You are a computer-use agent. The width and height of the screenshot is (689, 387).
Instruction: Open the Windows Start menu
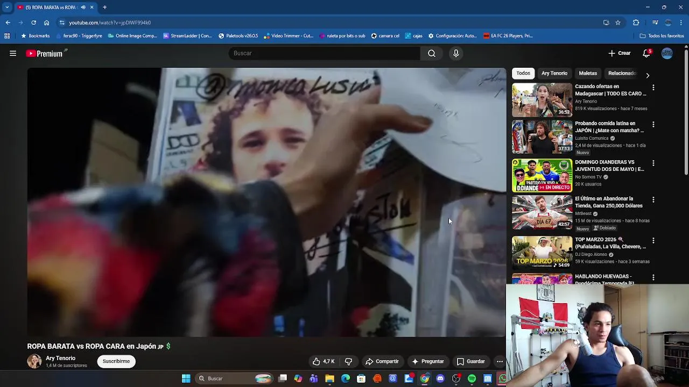(x=186, y=378)
